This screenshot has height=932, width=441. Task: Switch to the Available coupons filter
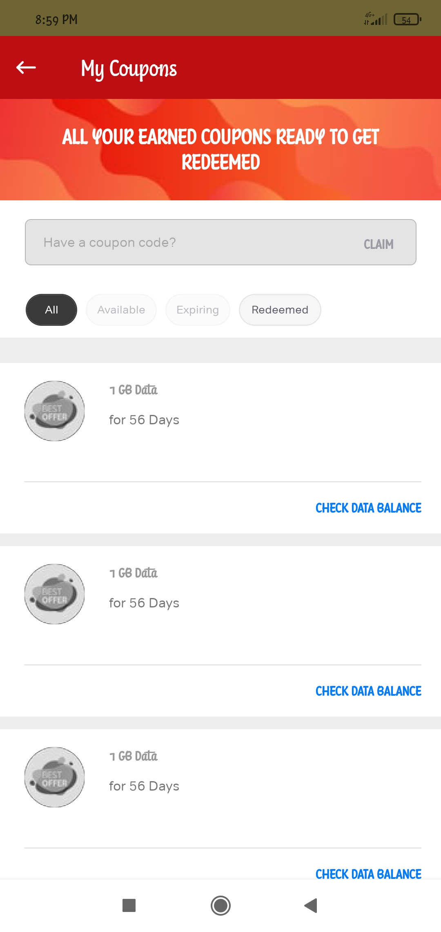[121, 310]
